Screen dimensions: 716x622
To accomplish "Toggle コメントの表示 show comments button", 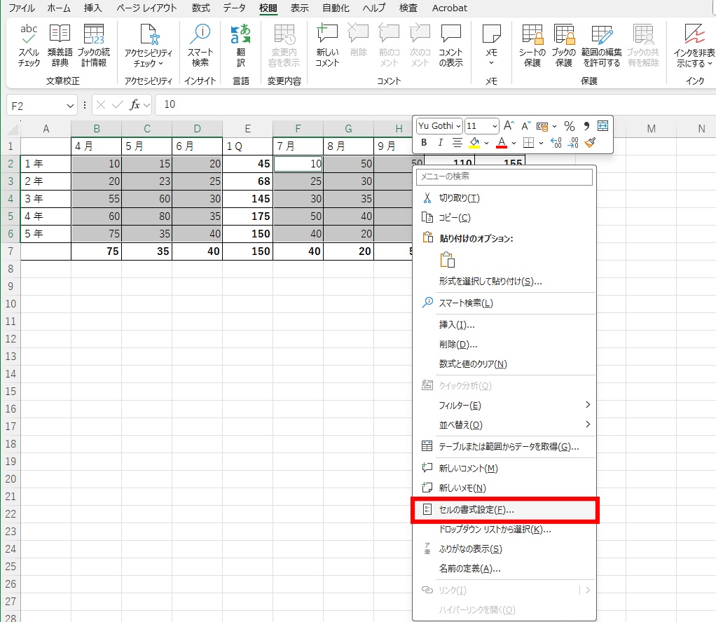I will point(450,46).
